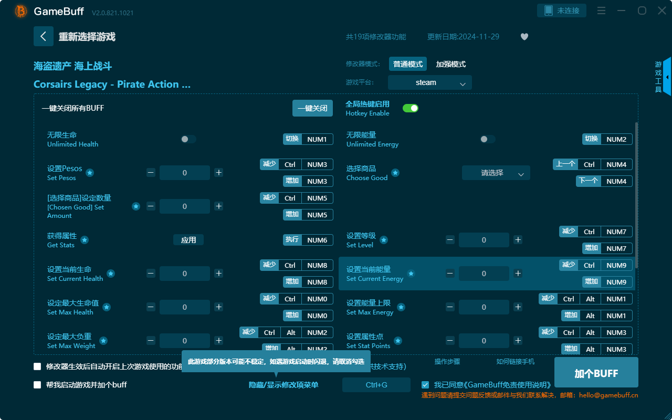The width and height of the screenshot is (672, 420).
Task: Click the 一键关闭 button
Action: click(x=312, y=108)
